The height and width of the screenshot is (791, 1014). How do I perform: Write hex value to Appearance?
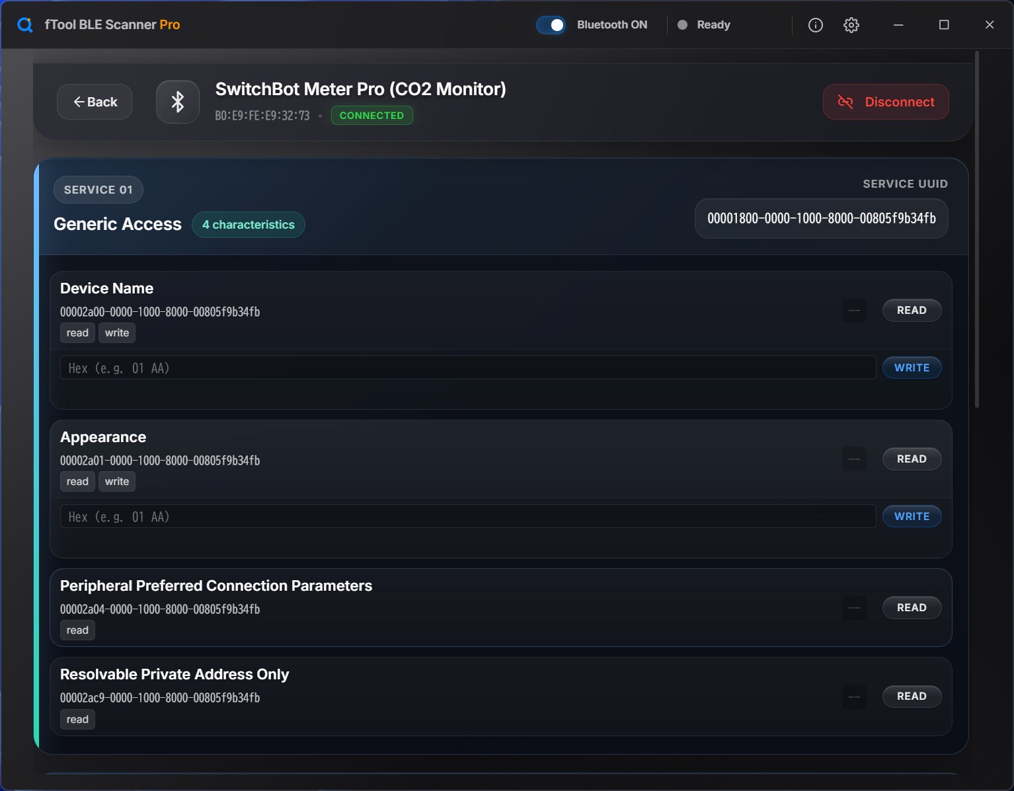point(912,517)
